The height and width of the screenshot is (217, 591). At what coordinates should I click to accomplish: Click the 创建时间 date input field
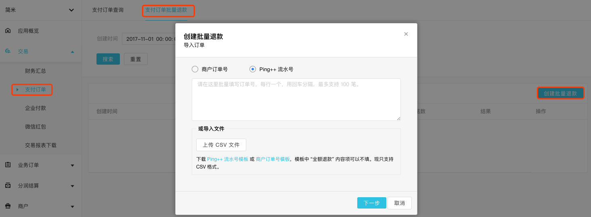pos(149,39)
